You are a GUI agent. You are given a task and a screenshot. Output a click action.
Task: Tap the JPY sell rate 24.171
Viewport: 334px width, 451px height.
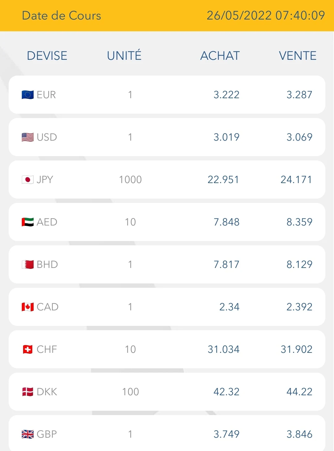pos(296,180)
